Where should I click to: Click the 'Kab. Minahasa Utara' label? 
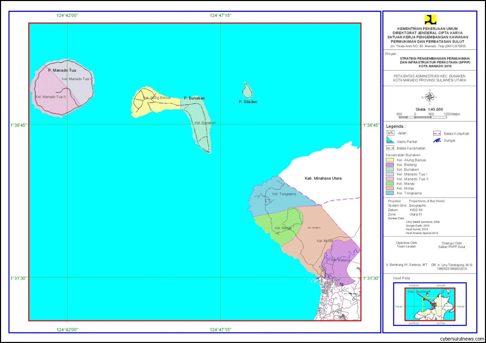point(323,178)
